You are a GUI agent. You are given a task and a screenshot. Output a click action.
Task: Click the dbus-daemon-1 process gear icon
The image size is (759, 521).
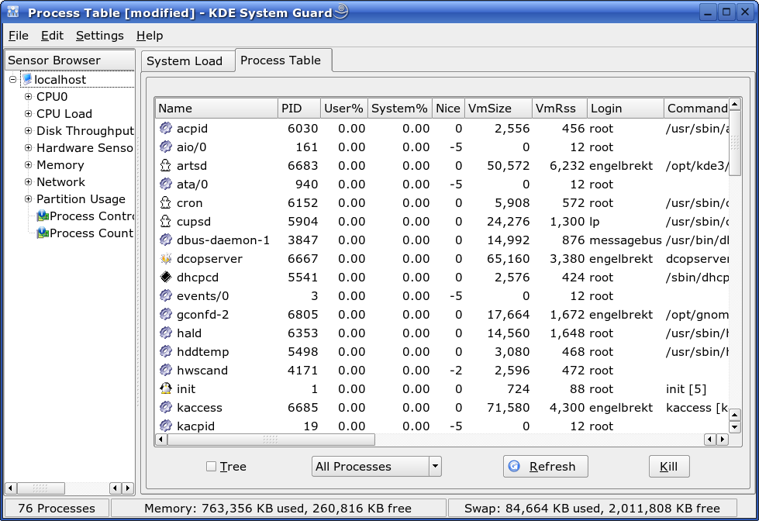166,240
